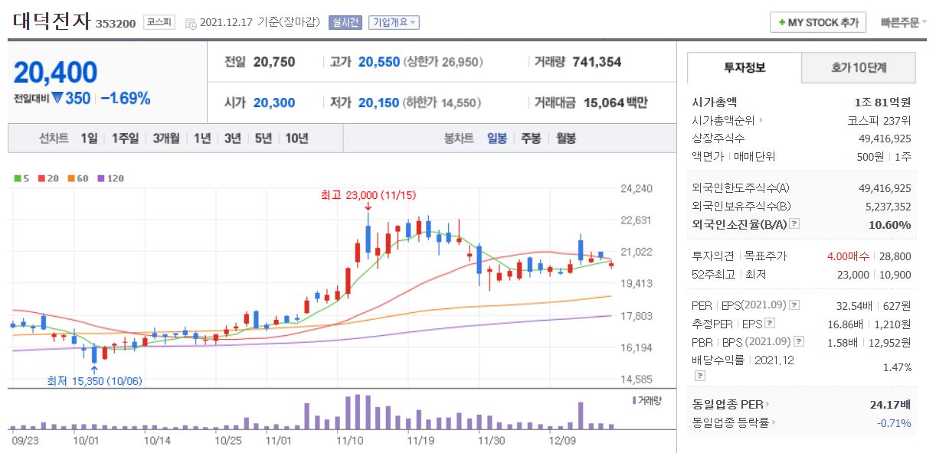Viewport: 936px width, 453px height.
Task: Click the help icon next to PBR BPS
Action: click(x=799, y=341)
